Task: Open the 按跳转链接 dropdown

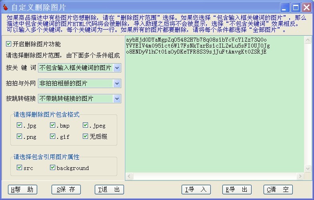Action: (x=117, y=98)
